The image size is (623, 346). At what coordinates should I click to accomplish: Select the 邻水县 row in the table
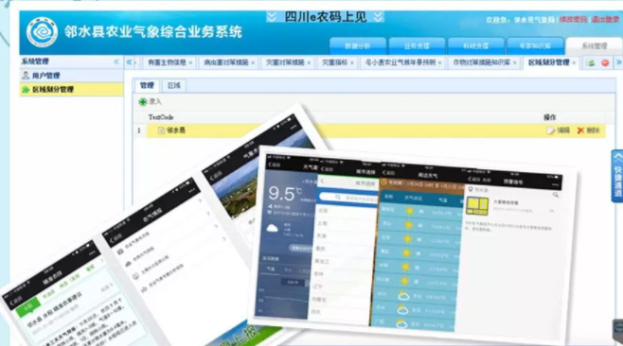click(376, 130)
